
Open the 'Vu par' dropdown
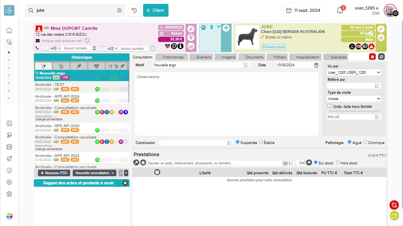354,73
